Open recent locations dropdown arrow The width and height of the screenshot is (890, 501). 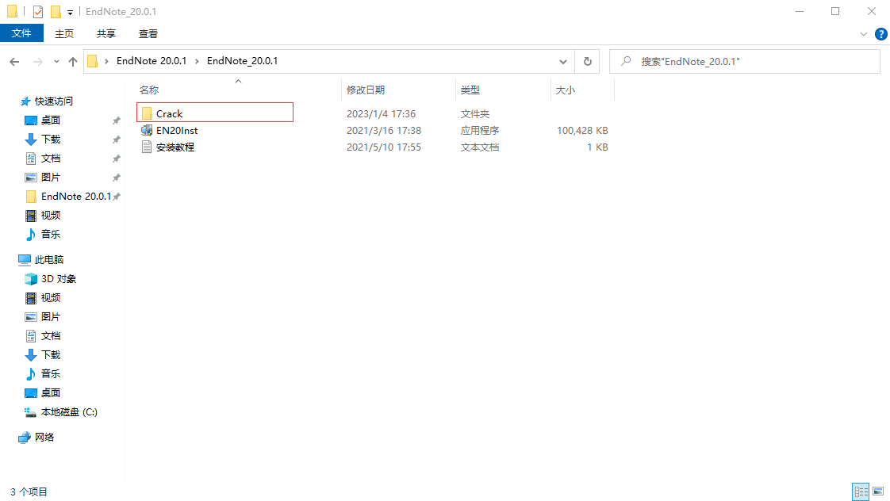(56, 61)
